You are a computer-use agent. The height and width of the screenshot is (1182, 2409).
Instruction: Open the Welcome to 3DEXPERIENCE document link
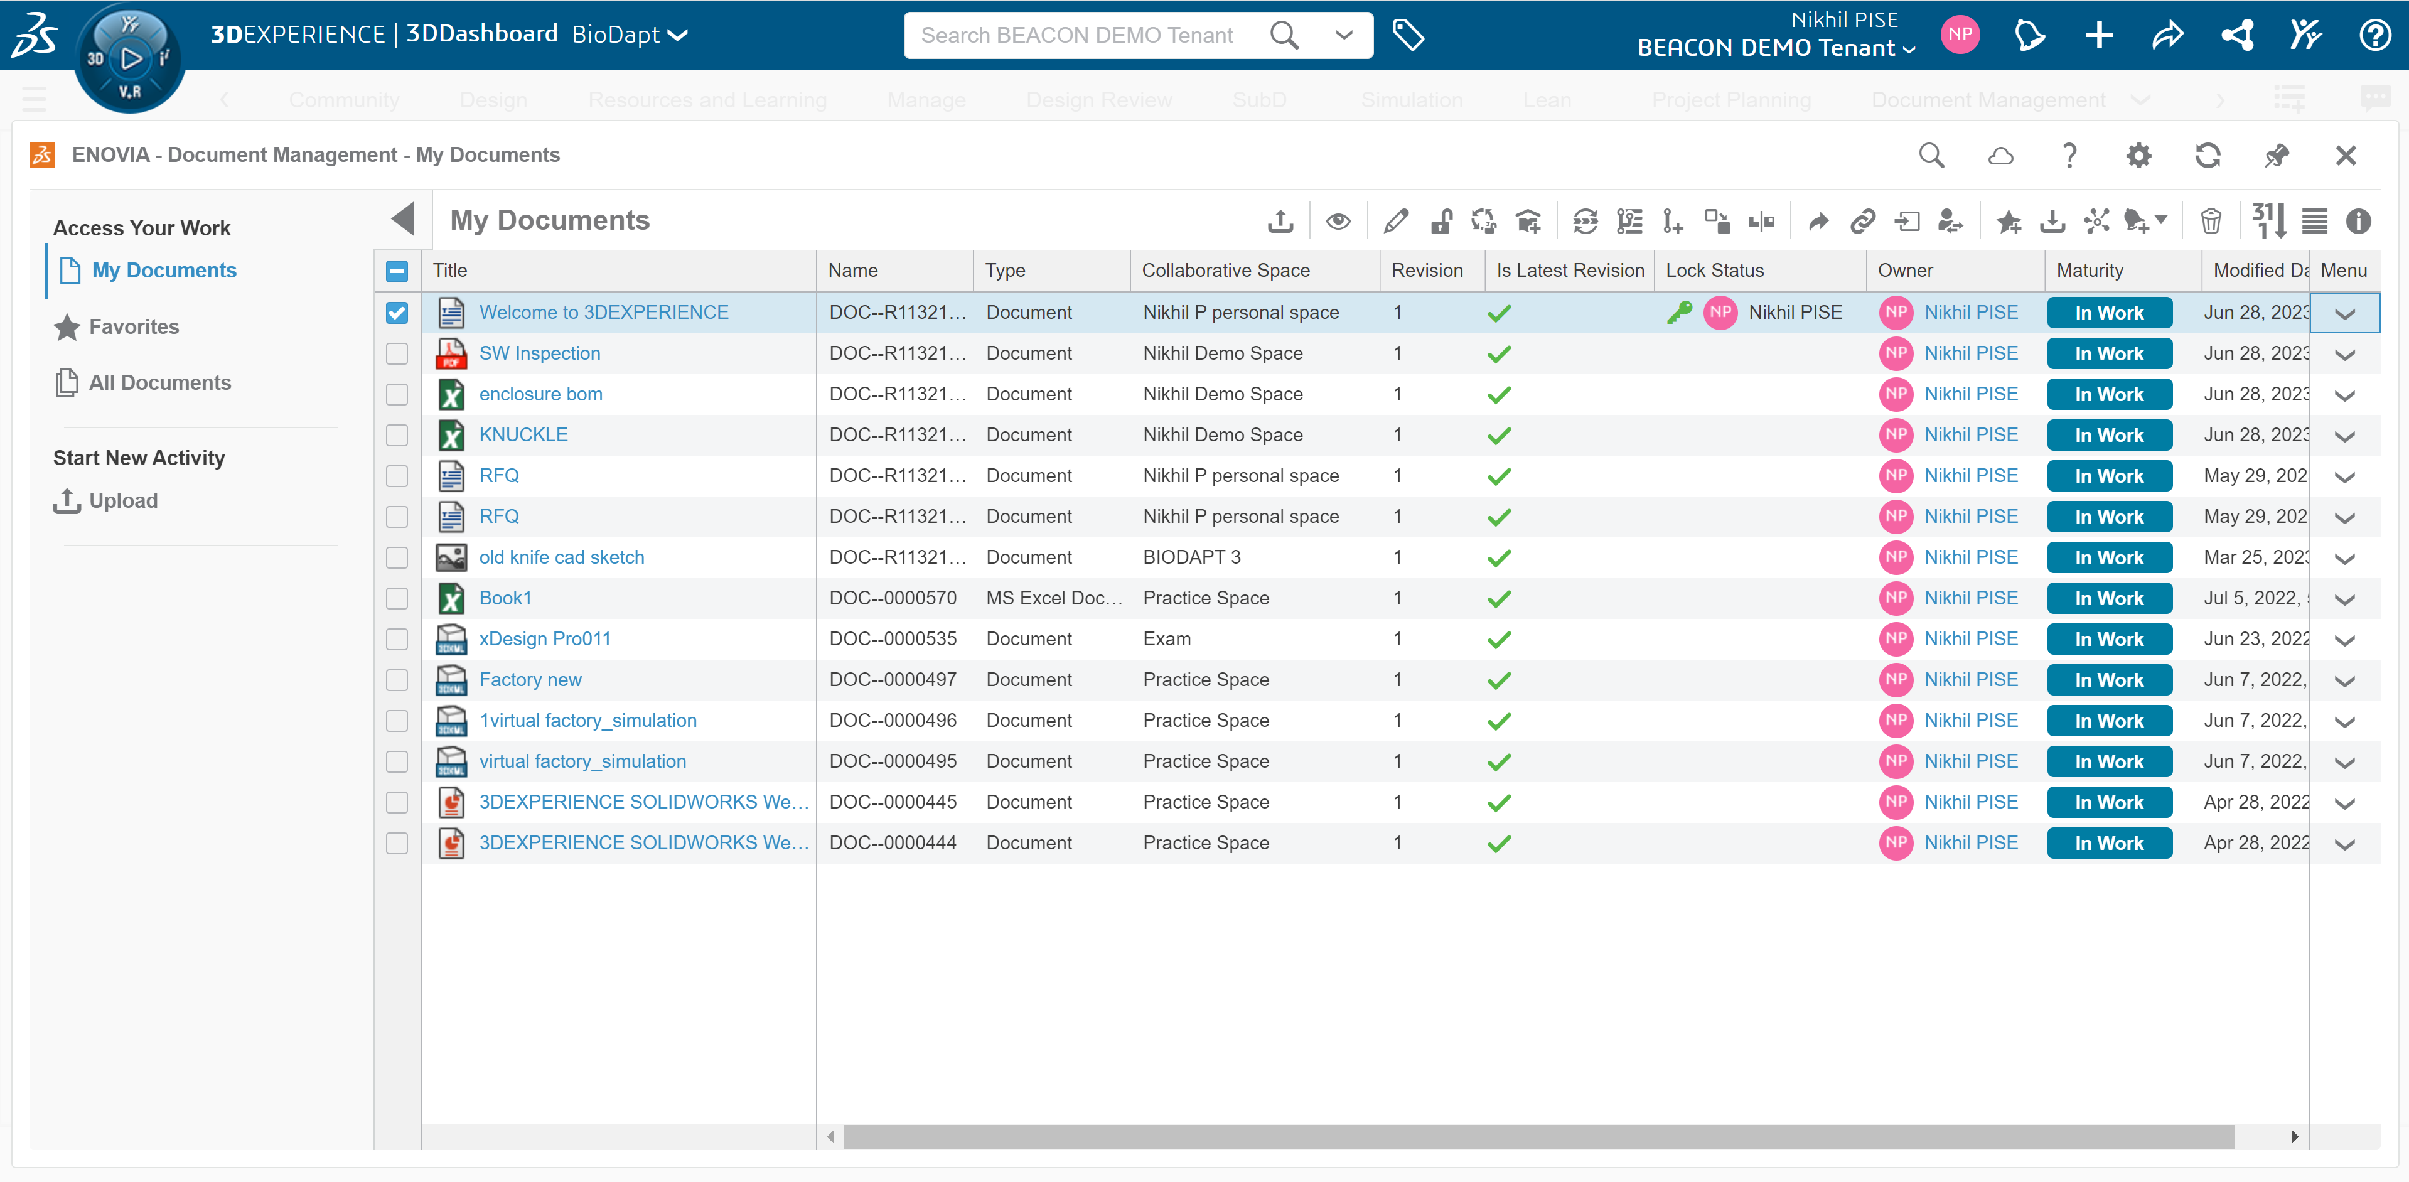(603, 313)
